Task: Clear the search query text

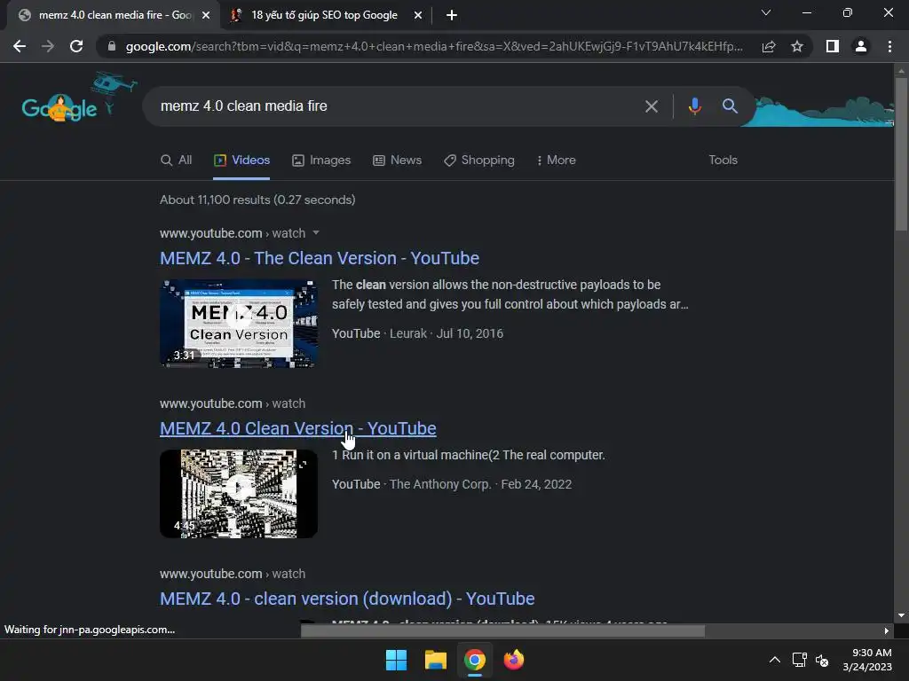Action: (x=652, y=106)
